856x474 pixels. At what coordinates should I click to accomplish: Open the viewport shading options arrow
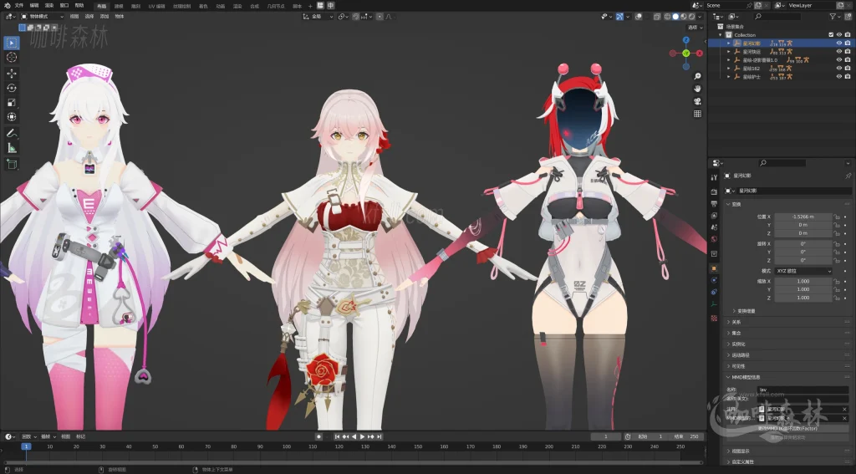(x=700, y=17)
